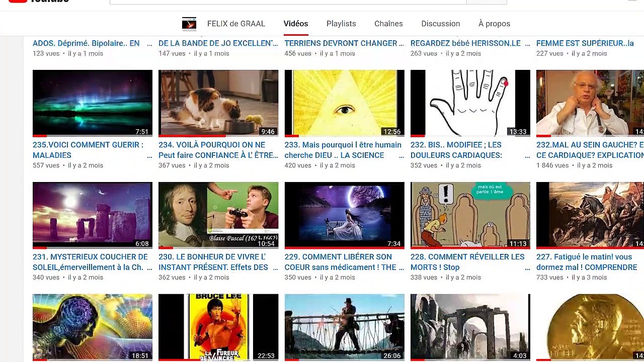Open video 234 cat thumbnail
644x362 pixels.
click(x=218, y=103)
